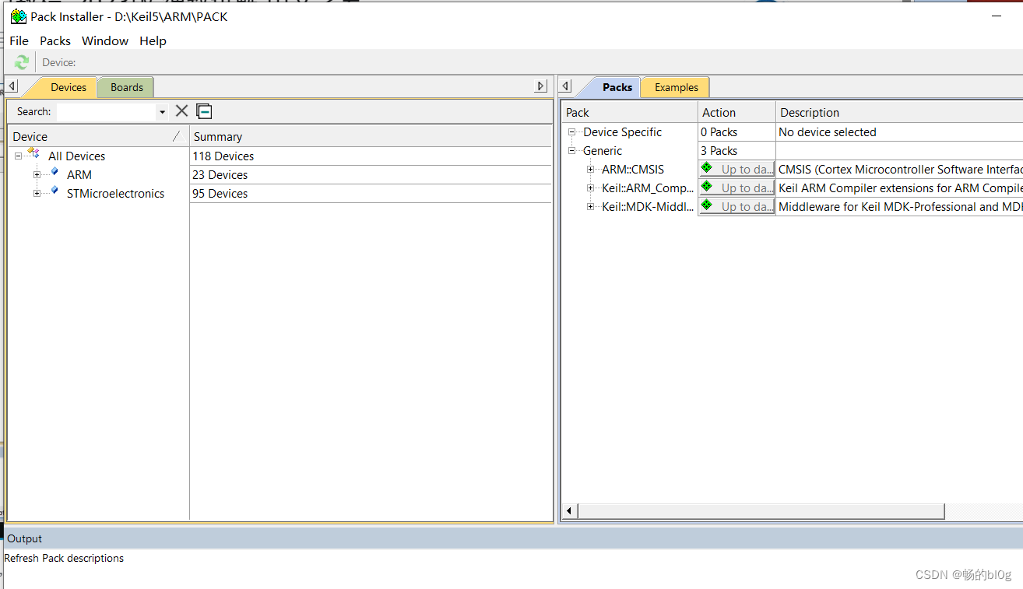1023x589 pixels.
Task: Clear the search field with X icon
Action: pos(181,111)
